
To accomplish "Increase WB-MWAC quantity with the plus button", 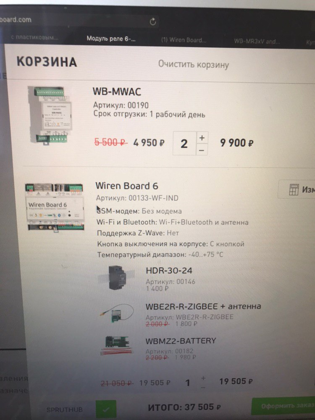I will click(x=202, y=138).
